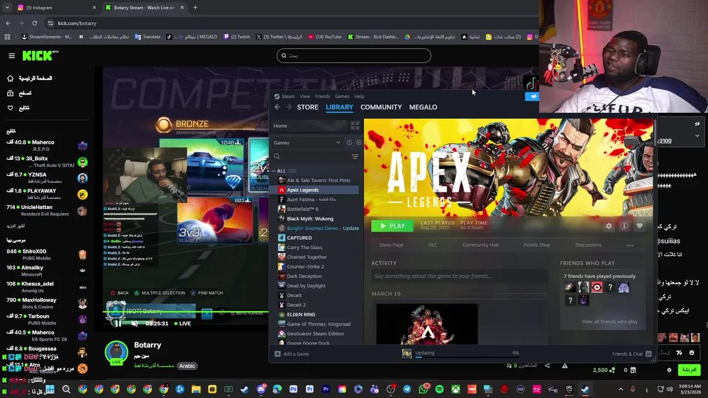Open the game info icon for Apex
Viewport: 708px width, 398px height.
coord(624,226)
